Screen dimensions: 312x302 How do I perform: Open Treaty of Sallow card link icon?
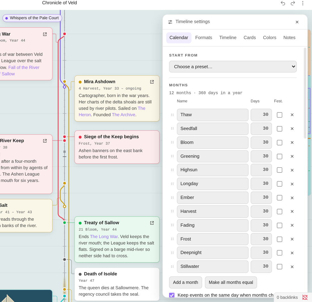pos(152,223)
